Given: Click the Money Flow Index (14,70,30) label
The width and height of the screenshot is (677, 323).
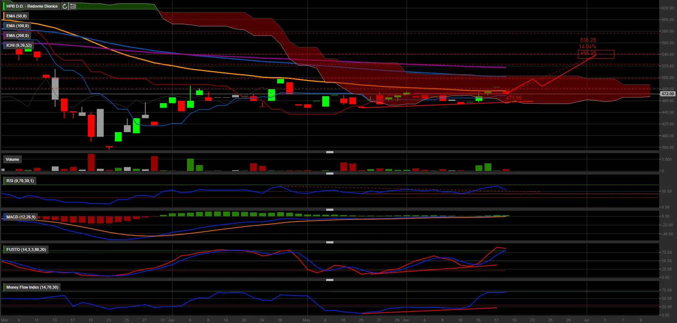Looking at the screenshot, I should click(x=32, y=287).
